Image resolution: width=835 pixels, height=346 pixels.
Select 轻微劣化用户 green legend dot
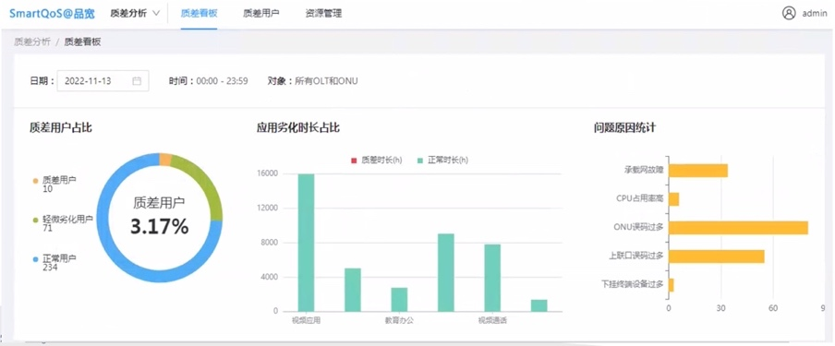[35, 220]
